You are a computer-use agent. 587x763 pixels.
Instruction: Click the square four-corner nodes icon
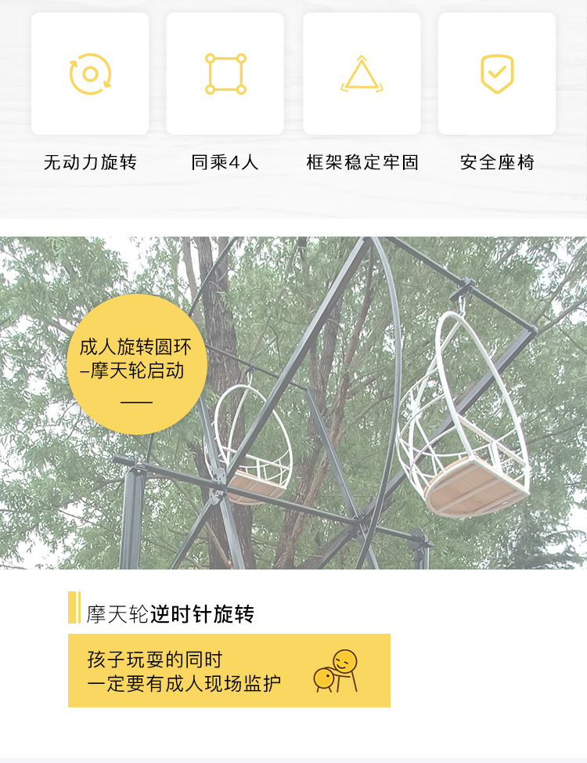tap(225, 74)
